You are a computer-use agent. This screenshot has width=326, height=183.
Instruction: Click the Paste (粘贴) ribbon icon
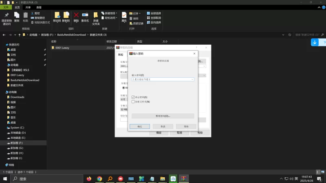pos(25,17)
